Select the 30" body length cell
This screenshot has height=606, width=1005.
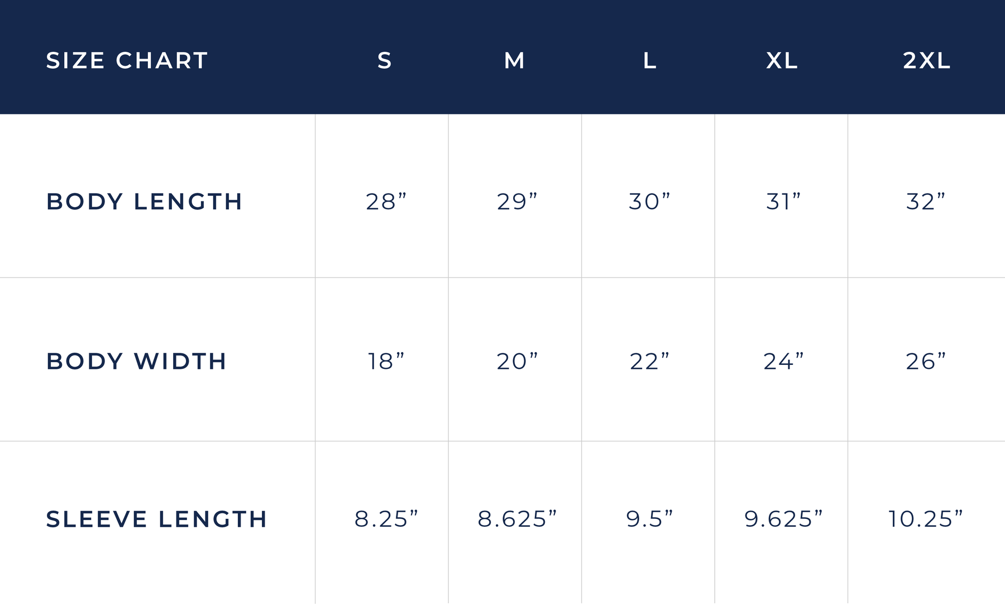(649, 201)
